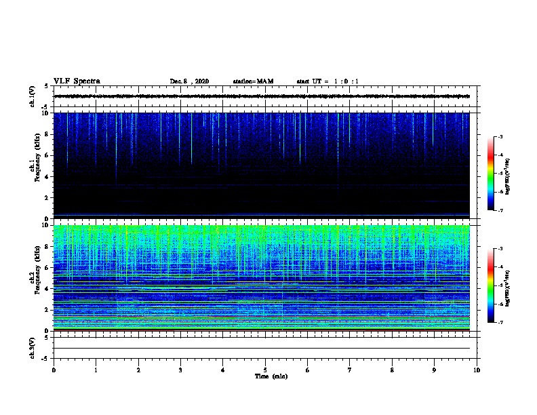537x415 pixels.
Task: Click the ch.1(V) waveform axis label
Action: click(x=32, y=96)
